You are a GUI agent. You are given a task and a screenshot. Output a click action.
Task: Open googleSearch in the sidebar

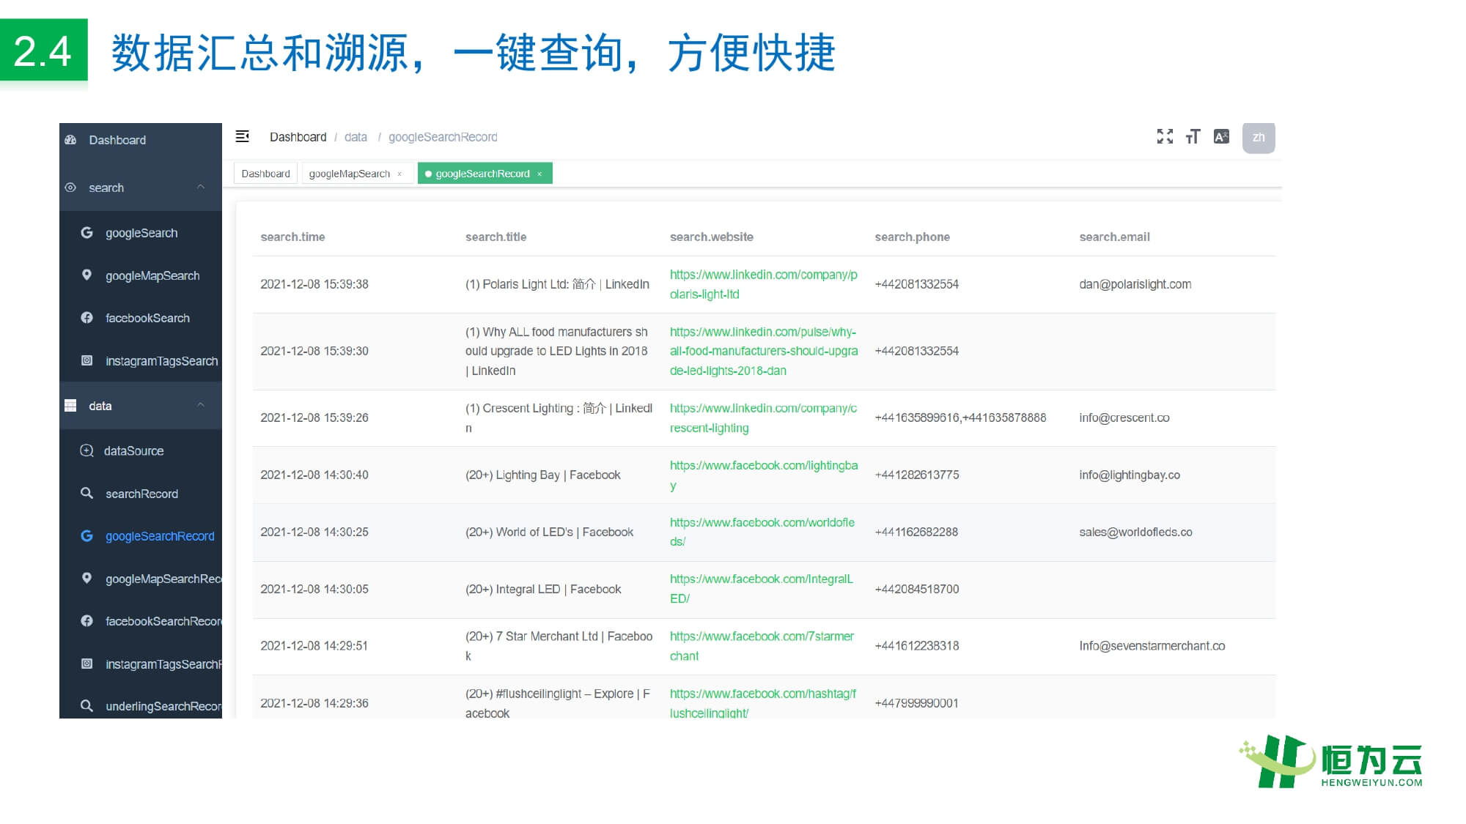[141, 233]
